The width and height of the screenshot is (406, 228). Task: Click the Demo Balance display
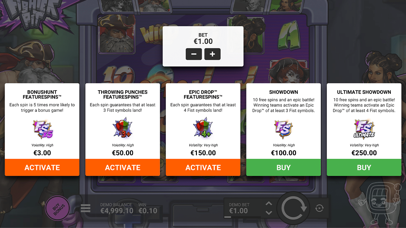pyautogui.click(x=116, y=208)
